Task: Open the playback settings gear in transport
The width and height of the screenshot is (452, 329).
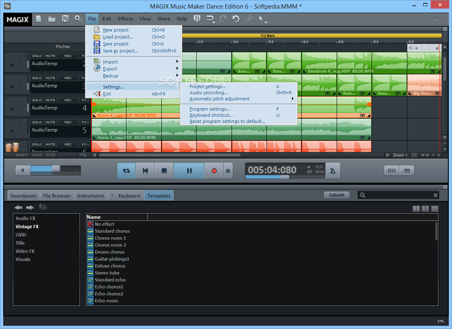Action: (x=228, y=171)
